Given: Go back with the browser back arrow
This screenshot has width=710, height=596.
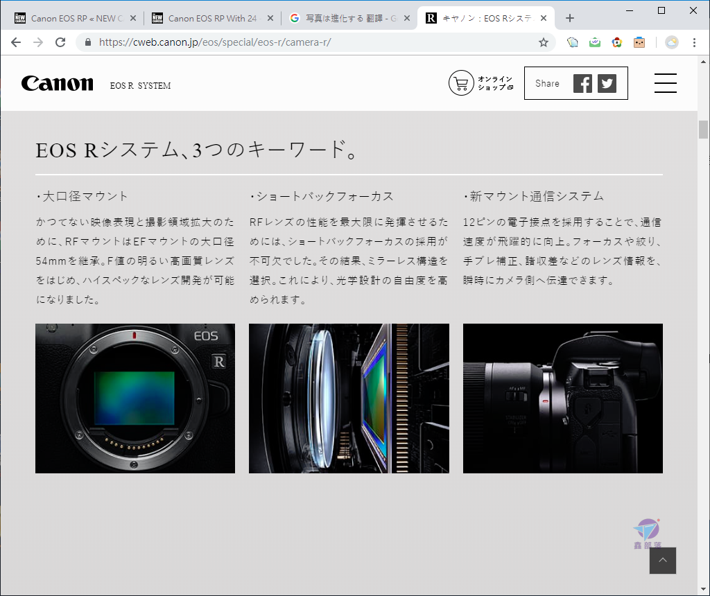Looking at the screenshot, I should click(x=16, y=42).
